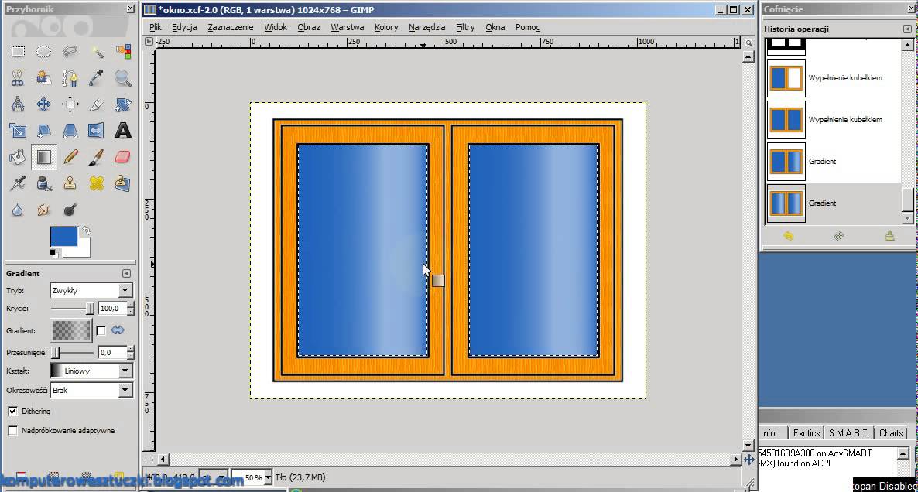The height and width of the screenshot is (492, 918).
Task: Select the Move tool
Action: [x=44, y=104]
